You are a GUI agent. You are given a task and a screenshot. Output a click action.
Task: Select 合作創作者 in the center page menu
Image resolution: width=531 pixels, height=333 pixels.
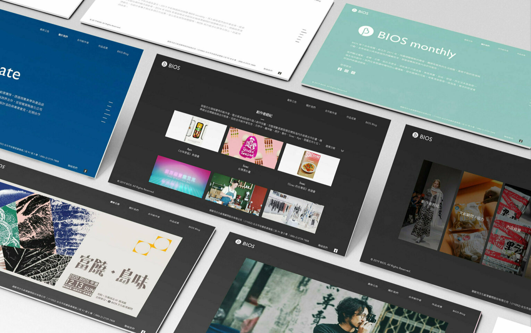click(331, 112)
